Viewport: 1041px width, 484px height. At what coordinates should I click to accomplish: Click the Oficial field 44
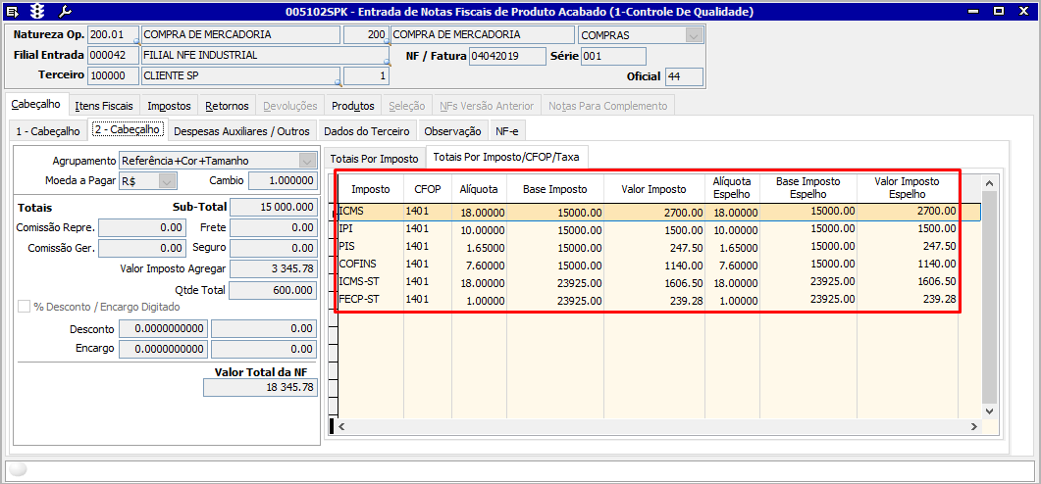[x=684, y=76]
